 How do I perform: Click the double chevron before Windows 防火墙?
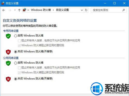tap(28, 10)
